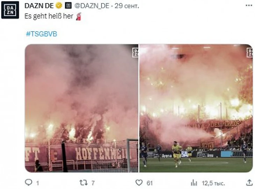
Task: Click the 12,5 тыс. views count
Action: click(x=213, y=183)
